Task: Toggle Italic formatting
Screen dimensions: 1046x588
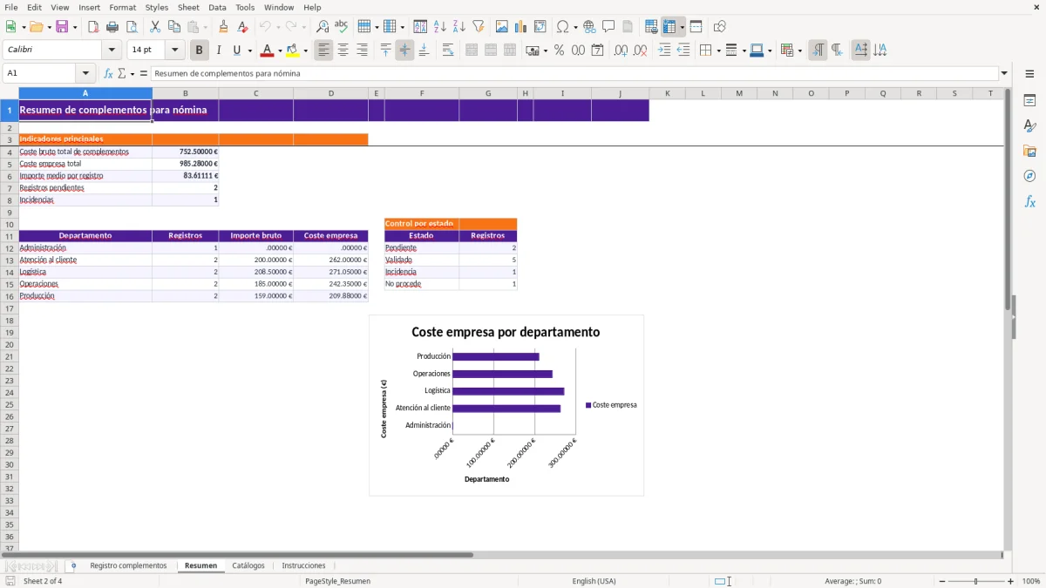Action: coord(219,51)
